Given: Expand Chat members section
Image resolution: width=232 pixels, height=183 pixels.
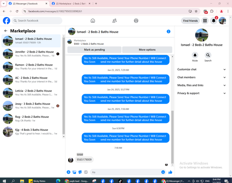Looking at the screenshot, I should coord(201,77).
